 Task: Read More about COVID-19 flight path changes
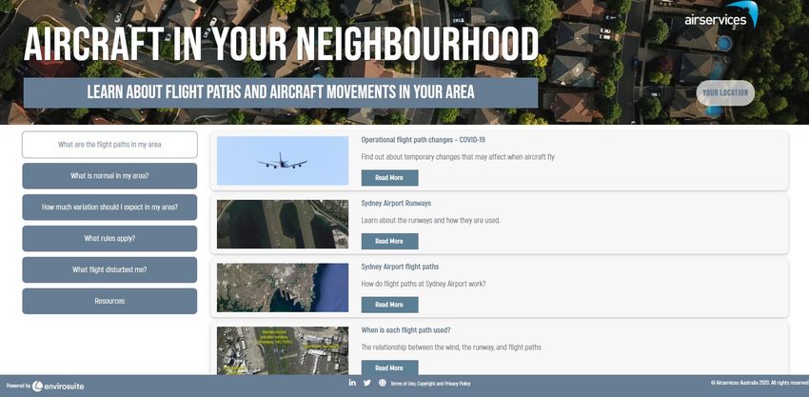coord(389,178)
